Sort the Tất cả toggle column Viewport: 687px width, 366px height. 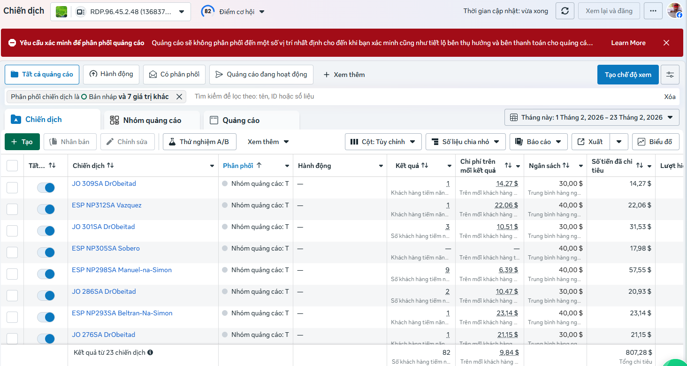(x=52, y=165)
